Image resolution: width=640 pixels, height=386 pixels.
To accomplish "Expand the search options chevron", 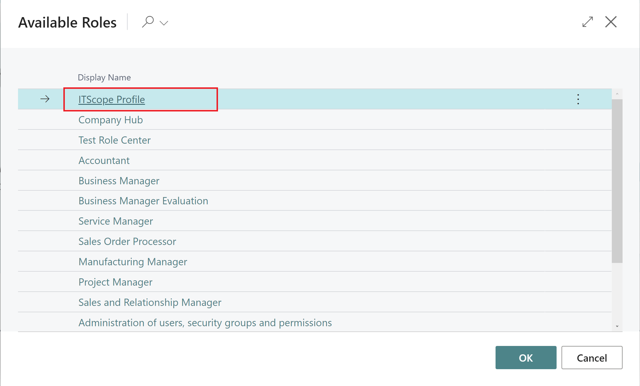I will pos(164,23).
